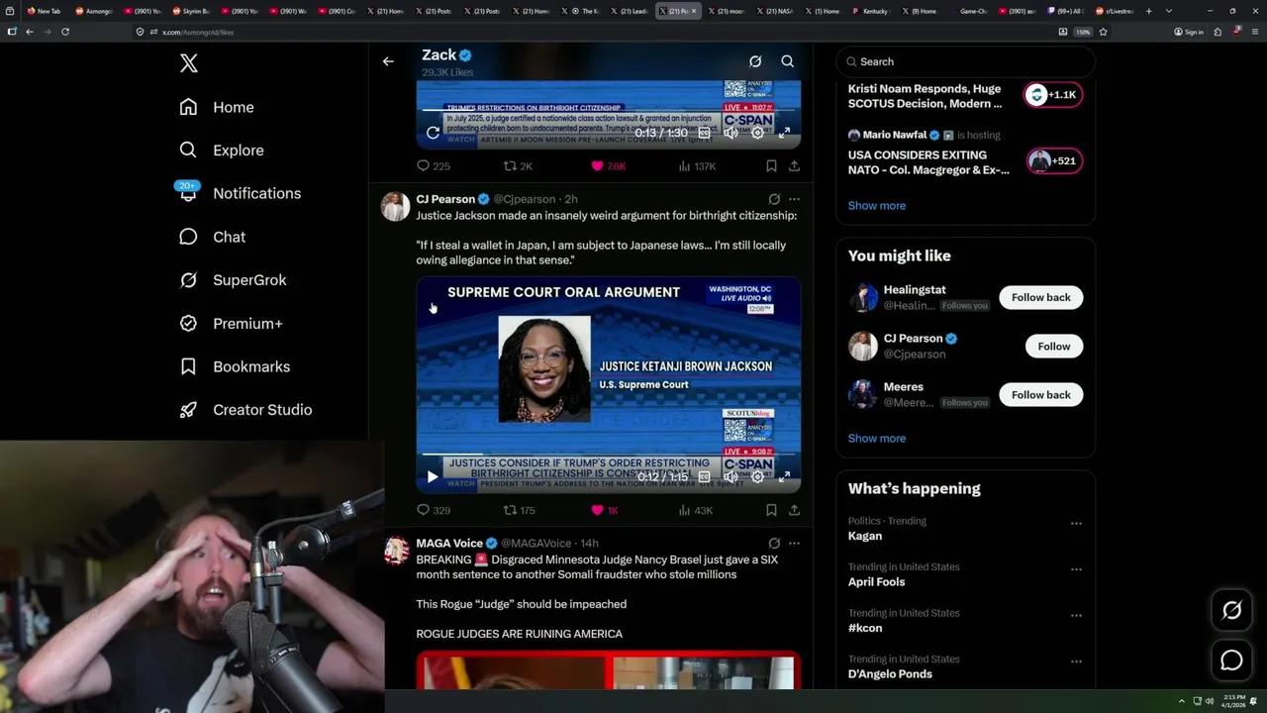Image resolution: width=1267 pixels, height=713 pixels.
Task: Reply to the 225-comment post
Action: click(433, 166)
